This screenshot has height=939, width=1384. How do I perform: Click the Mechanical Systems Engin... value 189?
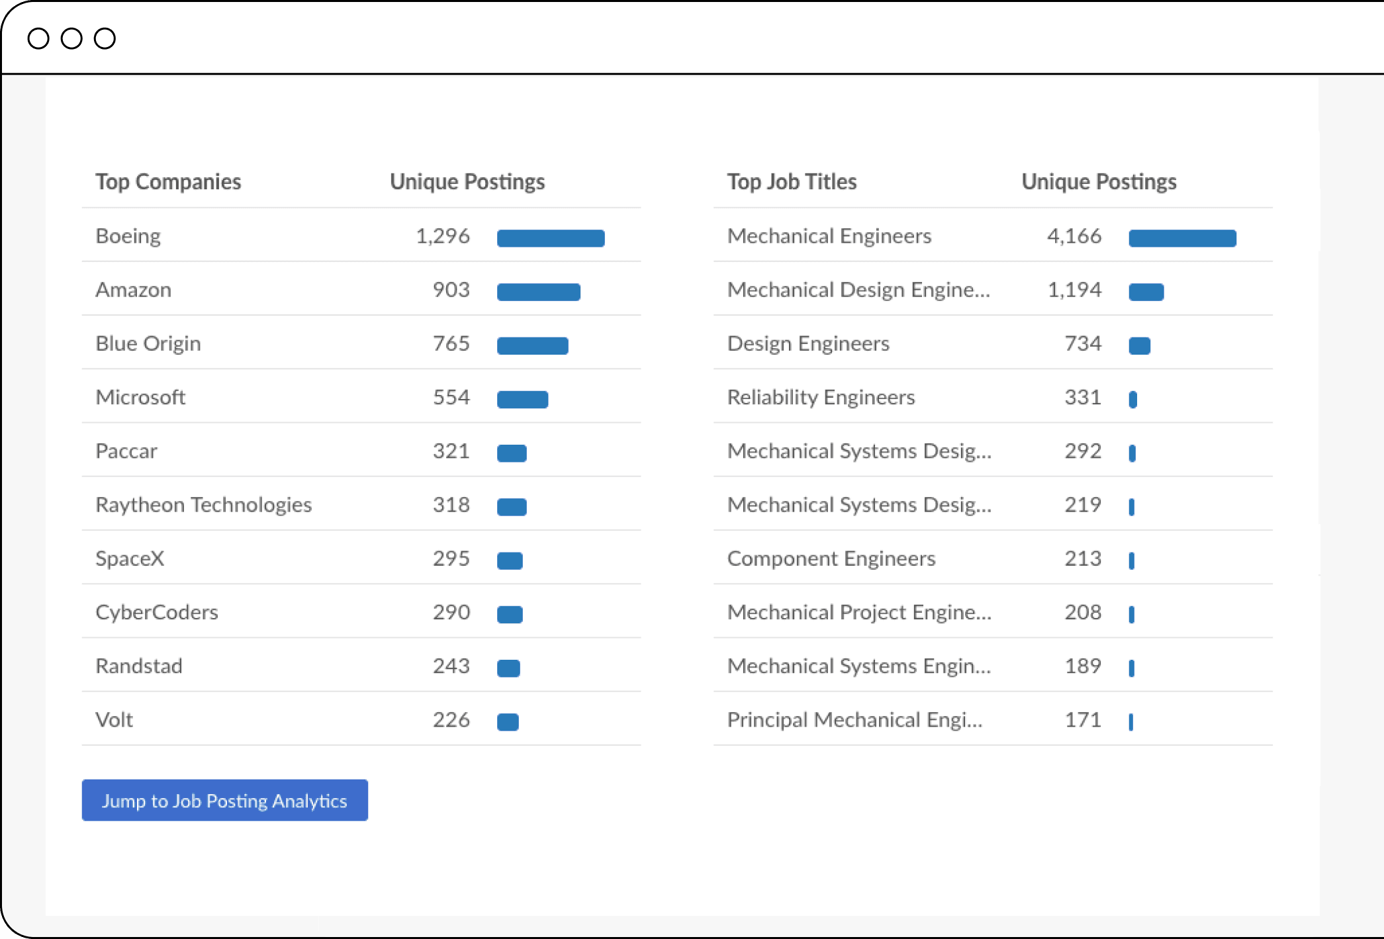point(1083,666)
